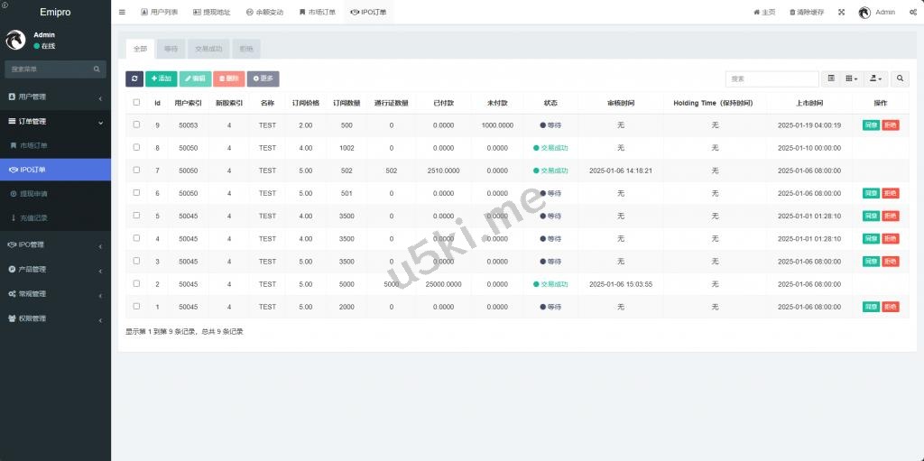Open the 市场订单 top tab
This screenshot has width=924, height=461.
pos(317,13)
